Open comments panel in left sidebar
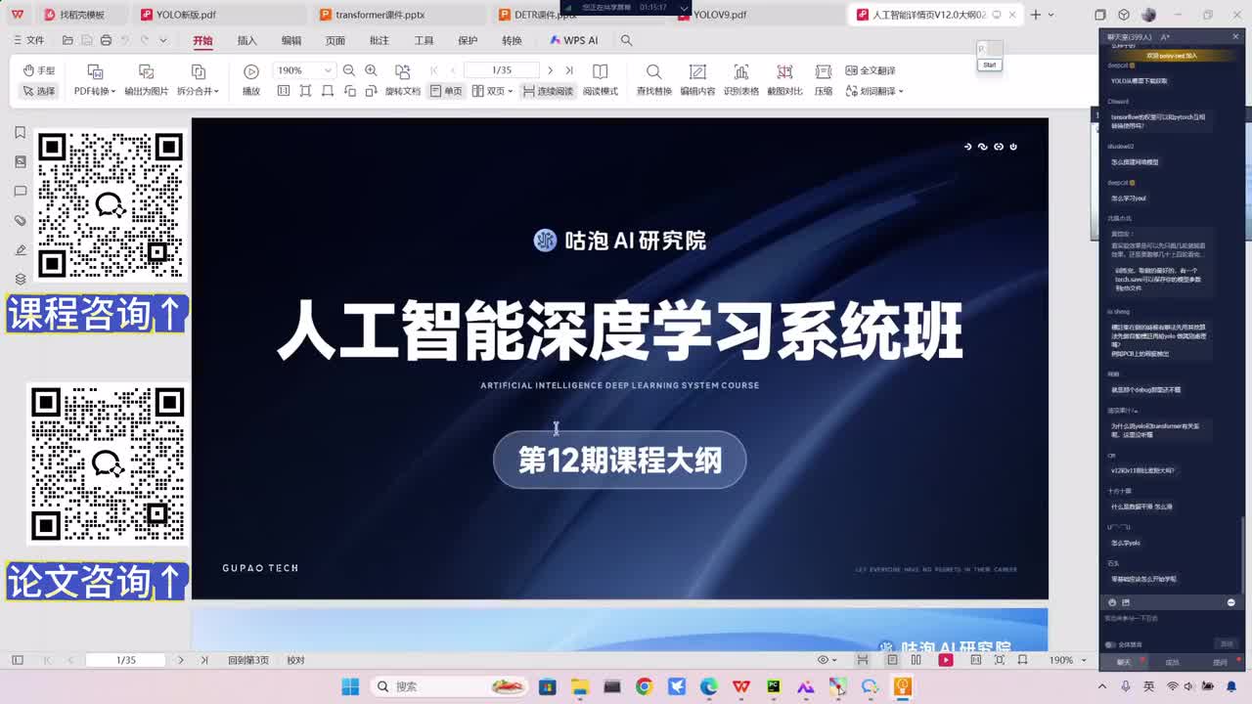 click(x=20, y=191)
